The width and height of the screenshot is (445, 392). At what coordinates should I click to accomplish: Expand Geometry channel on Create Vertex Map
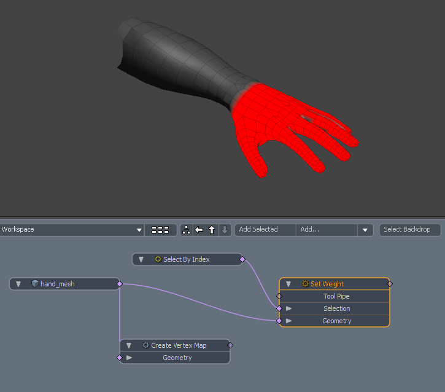[130, 358]
